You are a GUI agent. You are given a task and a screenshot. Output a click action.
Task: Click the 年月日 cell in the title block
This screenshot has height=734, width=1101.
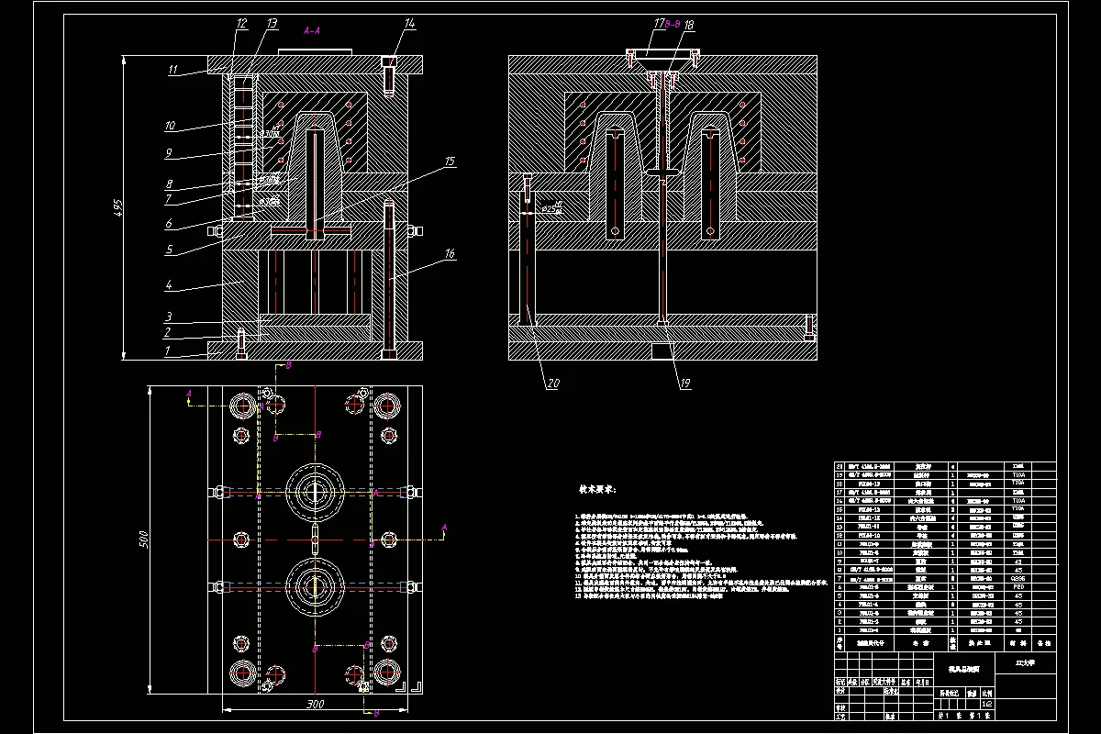point(921,682)
